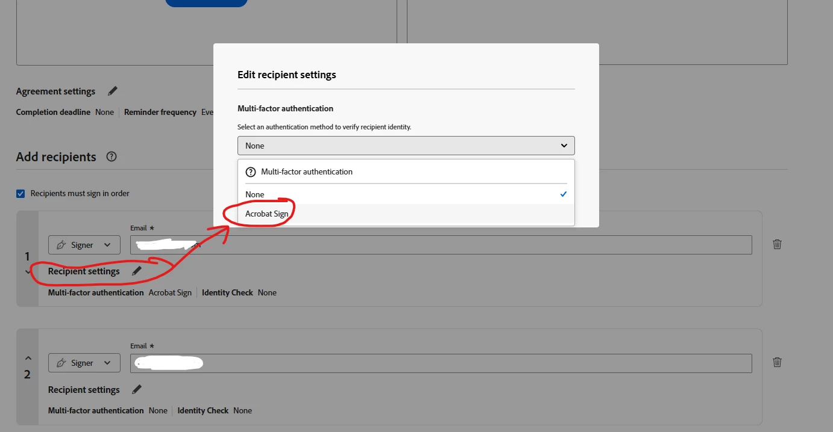
Task: Open the Add recipients help icon
Action: pos(112,156)
